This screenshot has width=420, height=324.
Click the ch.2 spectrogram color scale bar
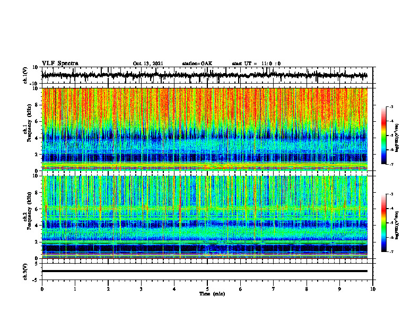383,223
